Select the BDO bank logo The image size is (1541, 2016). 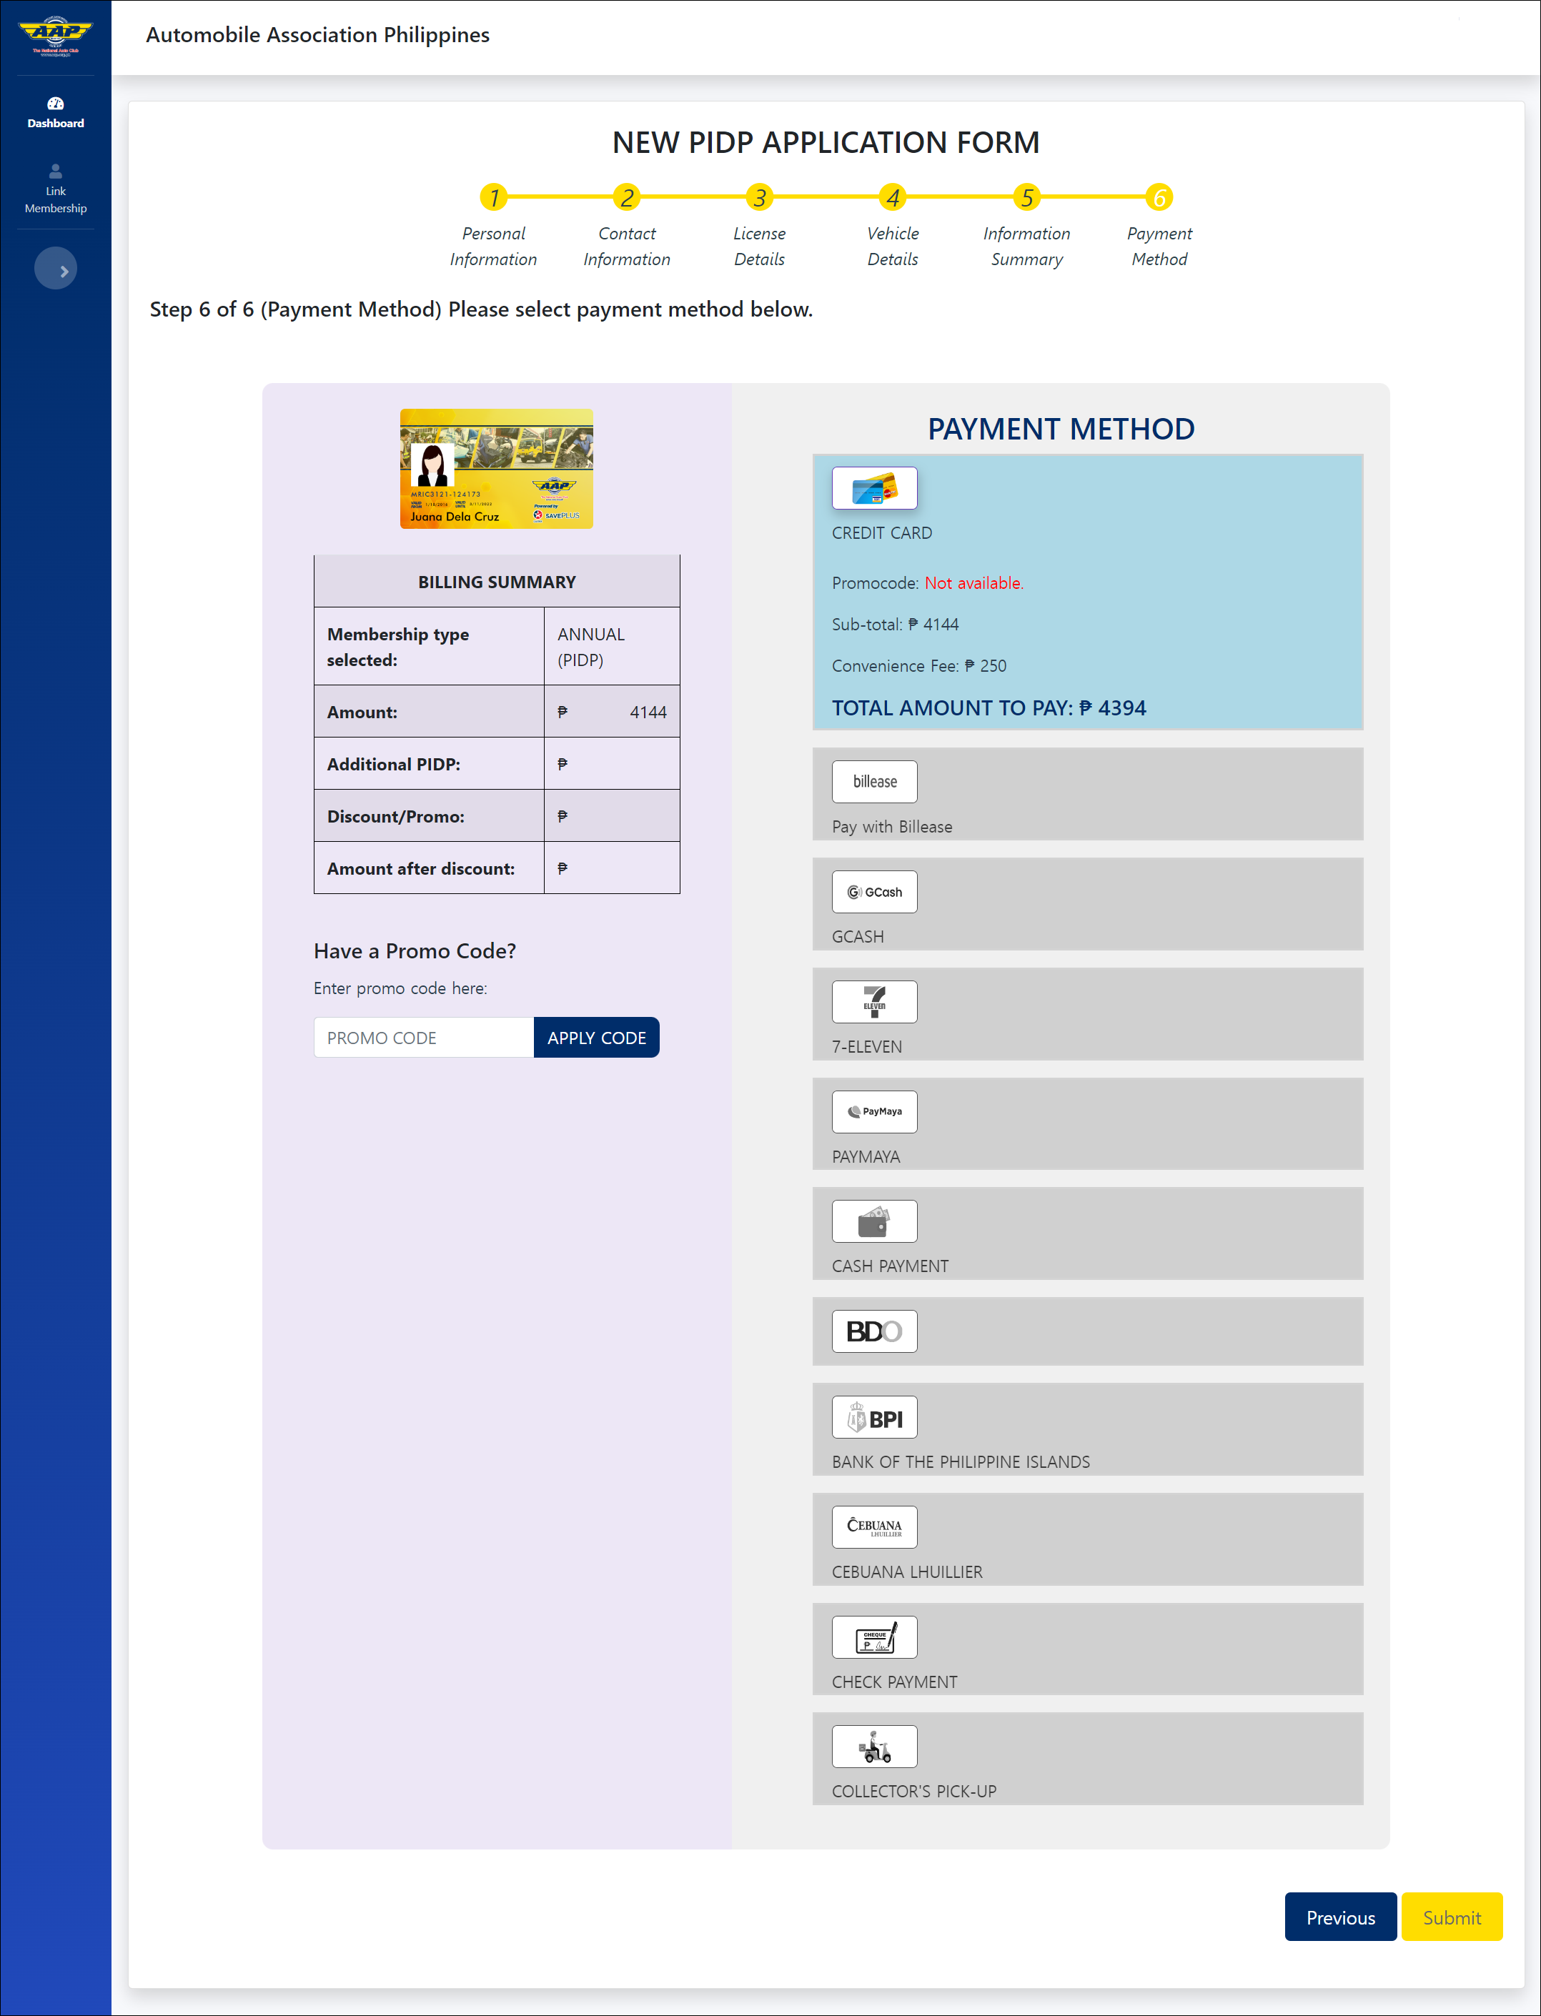coord(873,1331)
